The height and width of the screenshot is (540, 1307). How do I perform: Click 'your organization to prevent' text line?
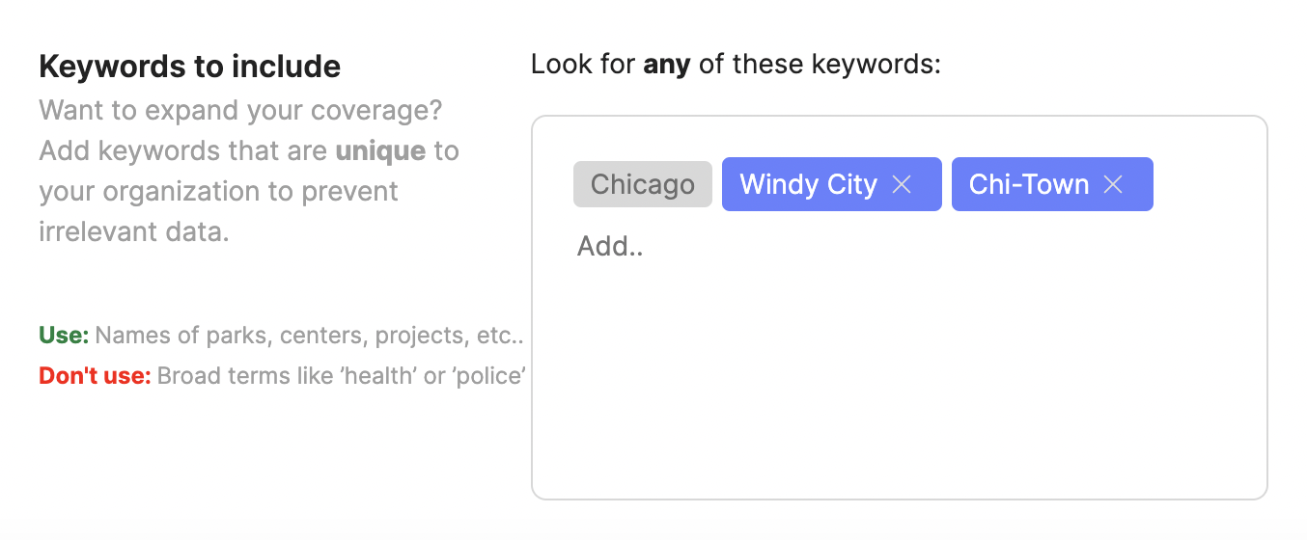click(x=218, y=192)
